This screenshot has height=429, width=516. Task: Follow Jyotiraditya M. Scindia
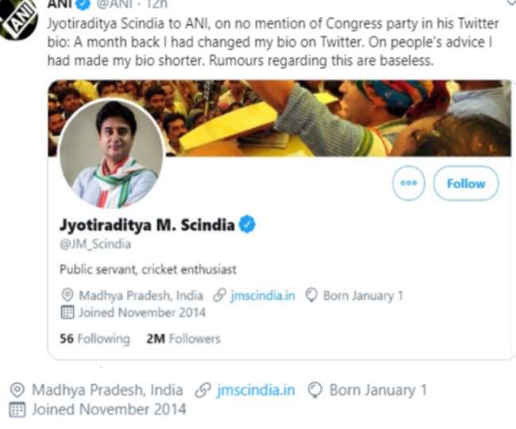click(x=466, y=184)
